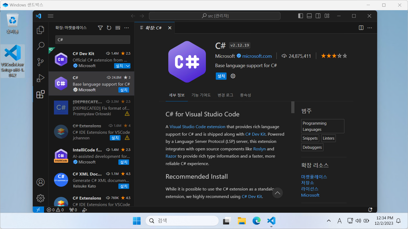Toggle the bottom panel layout icon

(309, 16)
